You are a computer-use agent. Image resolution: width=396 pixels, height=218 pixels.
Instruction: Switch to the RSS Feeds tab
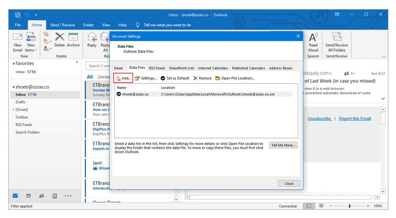click(x=157, y=68)
